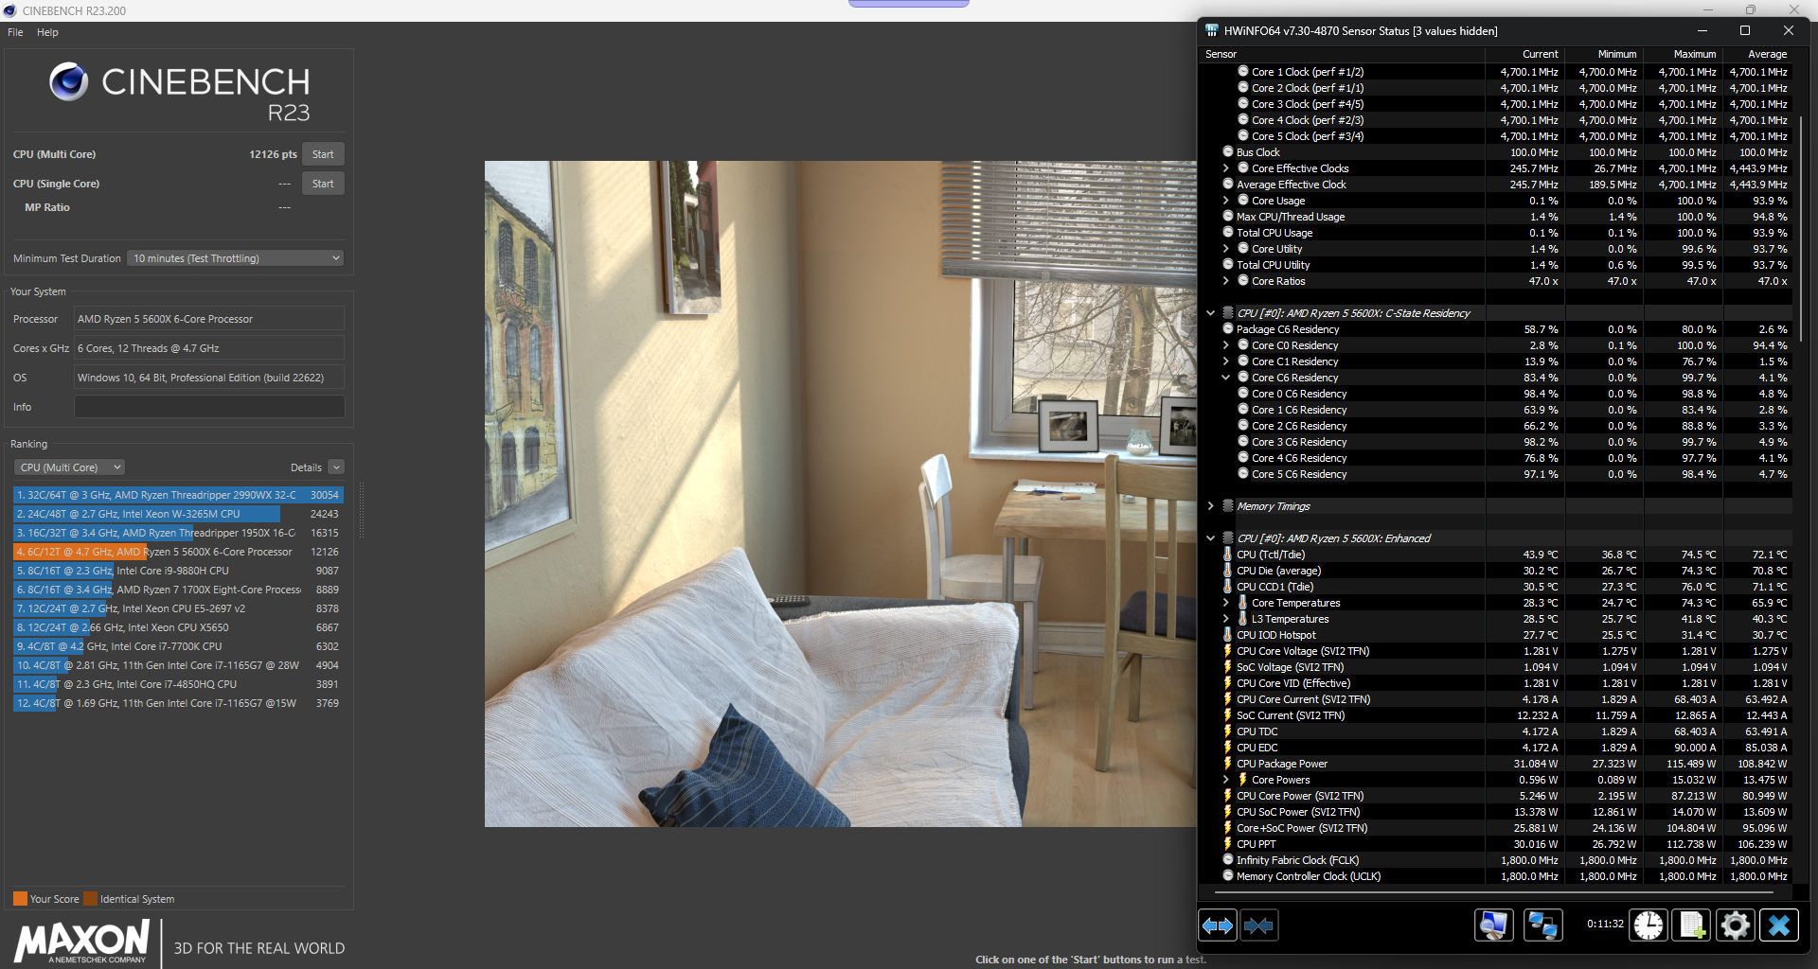Start the CPU (Single Core) test
Screen dimensions: 1818x969
point(323,184)
